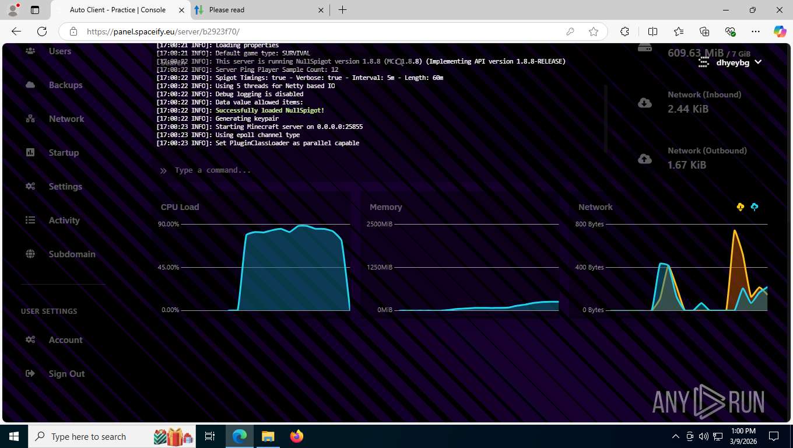
Task: Open Account under User Settings
Action: (x=65, y=340)
